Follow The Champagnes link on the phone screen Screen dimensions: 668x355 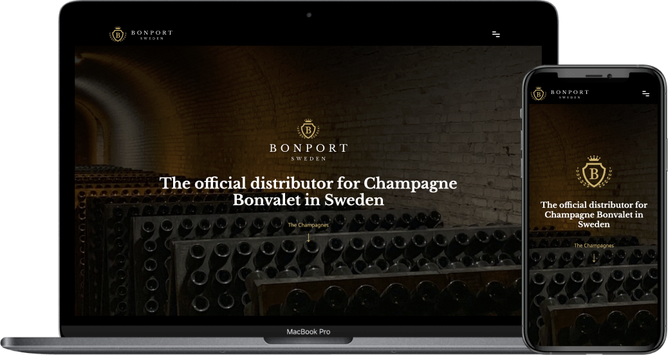(x=594, y=246)
